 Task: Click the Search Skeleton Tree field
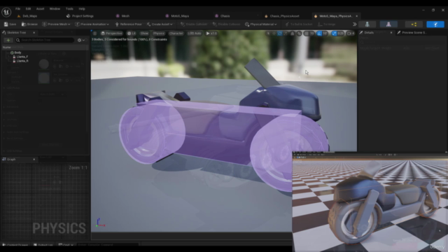coord(45,40)
